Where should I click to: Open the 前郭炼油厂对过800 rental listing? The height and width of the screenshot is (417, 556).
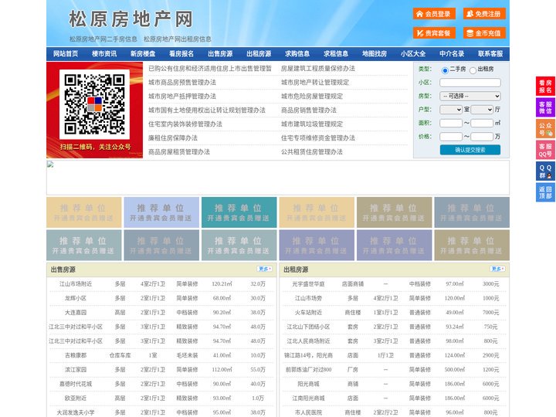point(308,370)
